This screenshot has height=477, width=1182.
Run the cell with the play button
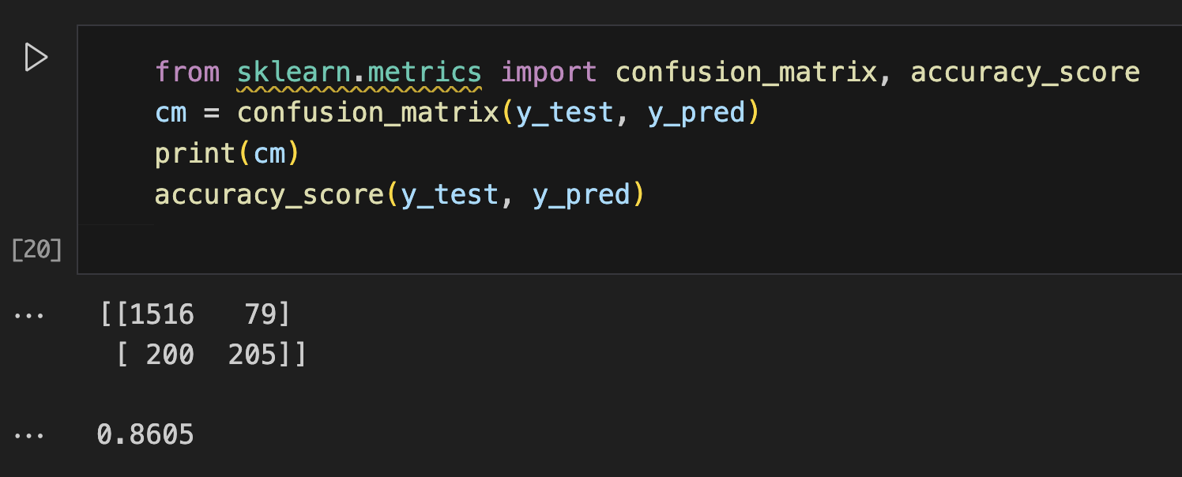point(36,58)
